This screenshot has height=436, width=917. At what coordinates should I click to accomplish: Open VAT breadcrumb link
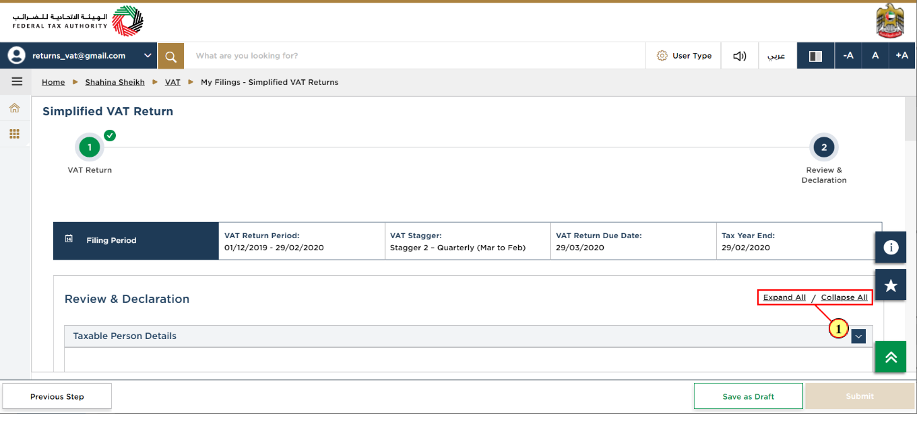tap(172, 82)
